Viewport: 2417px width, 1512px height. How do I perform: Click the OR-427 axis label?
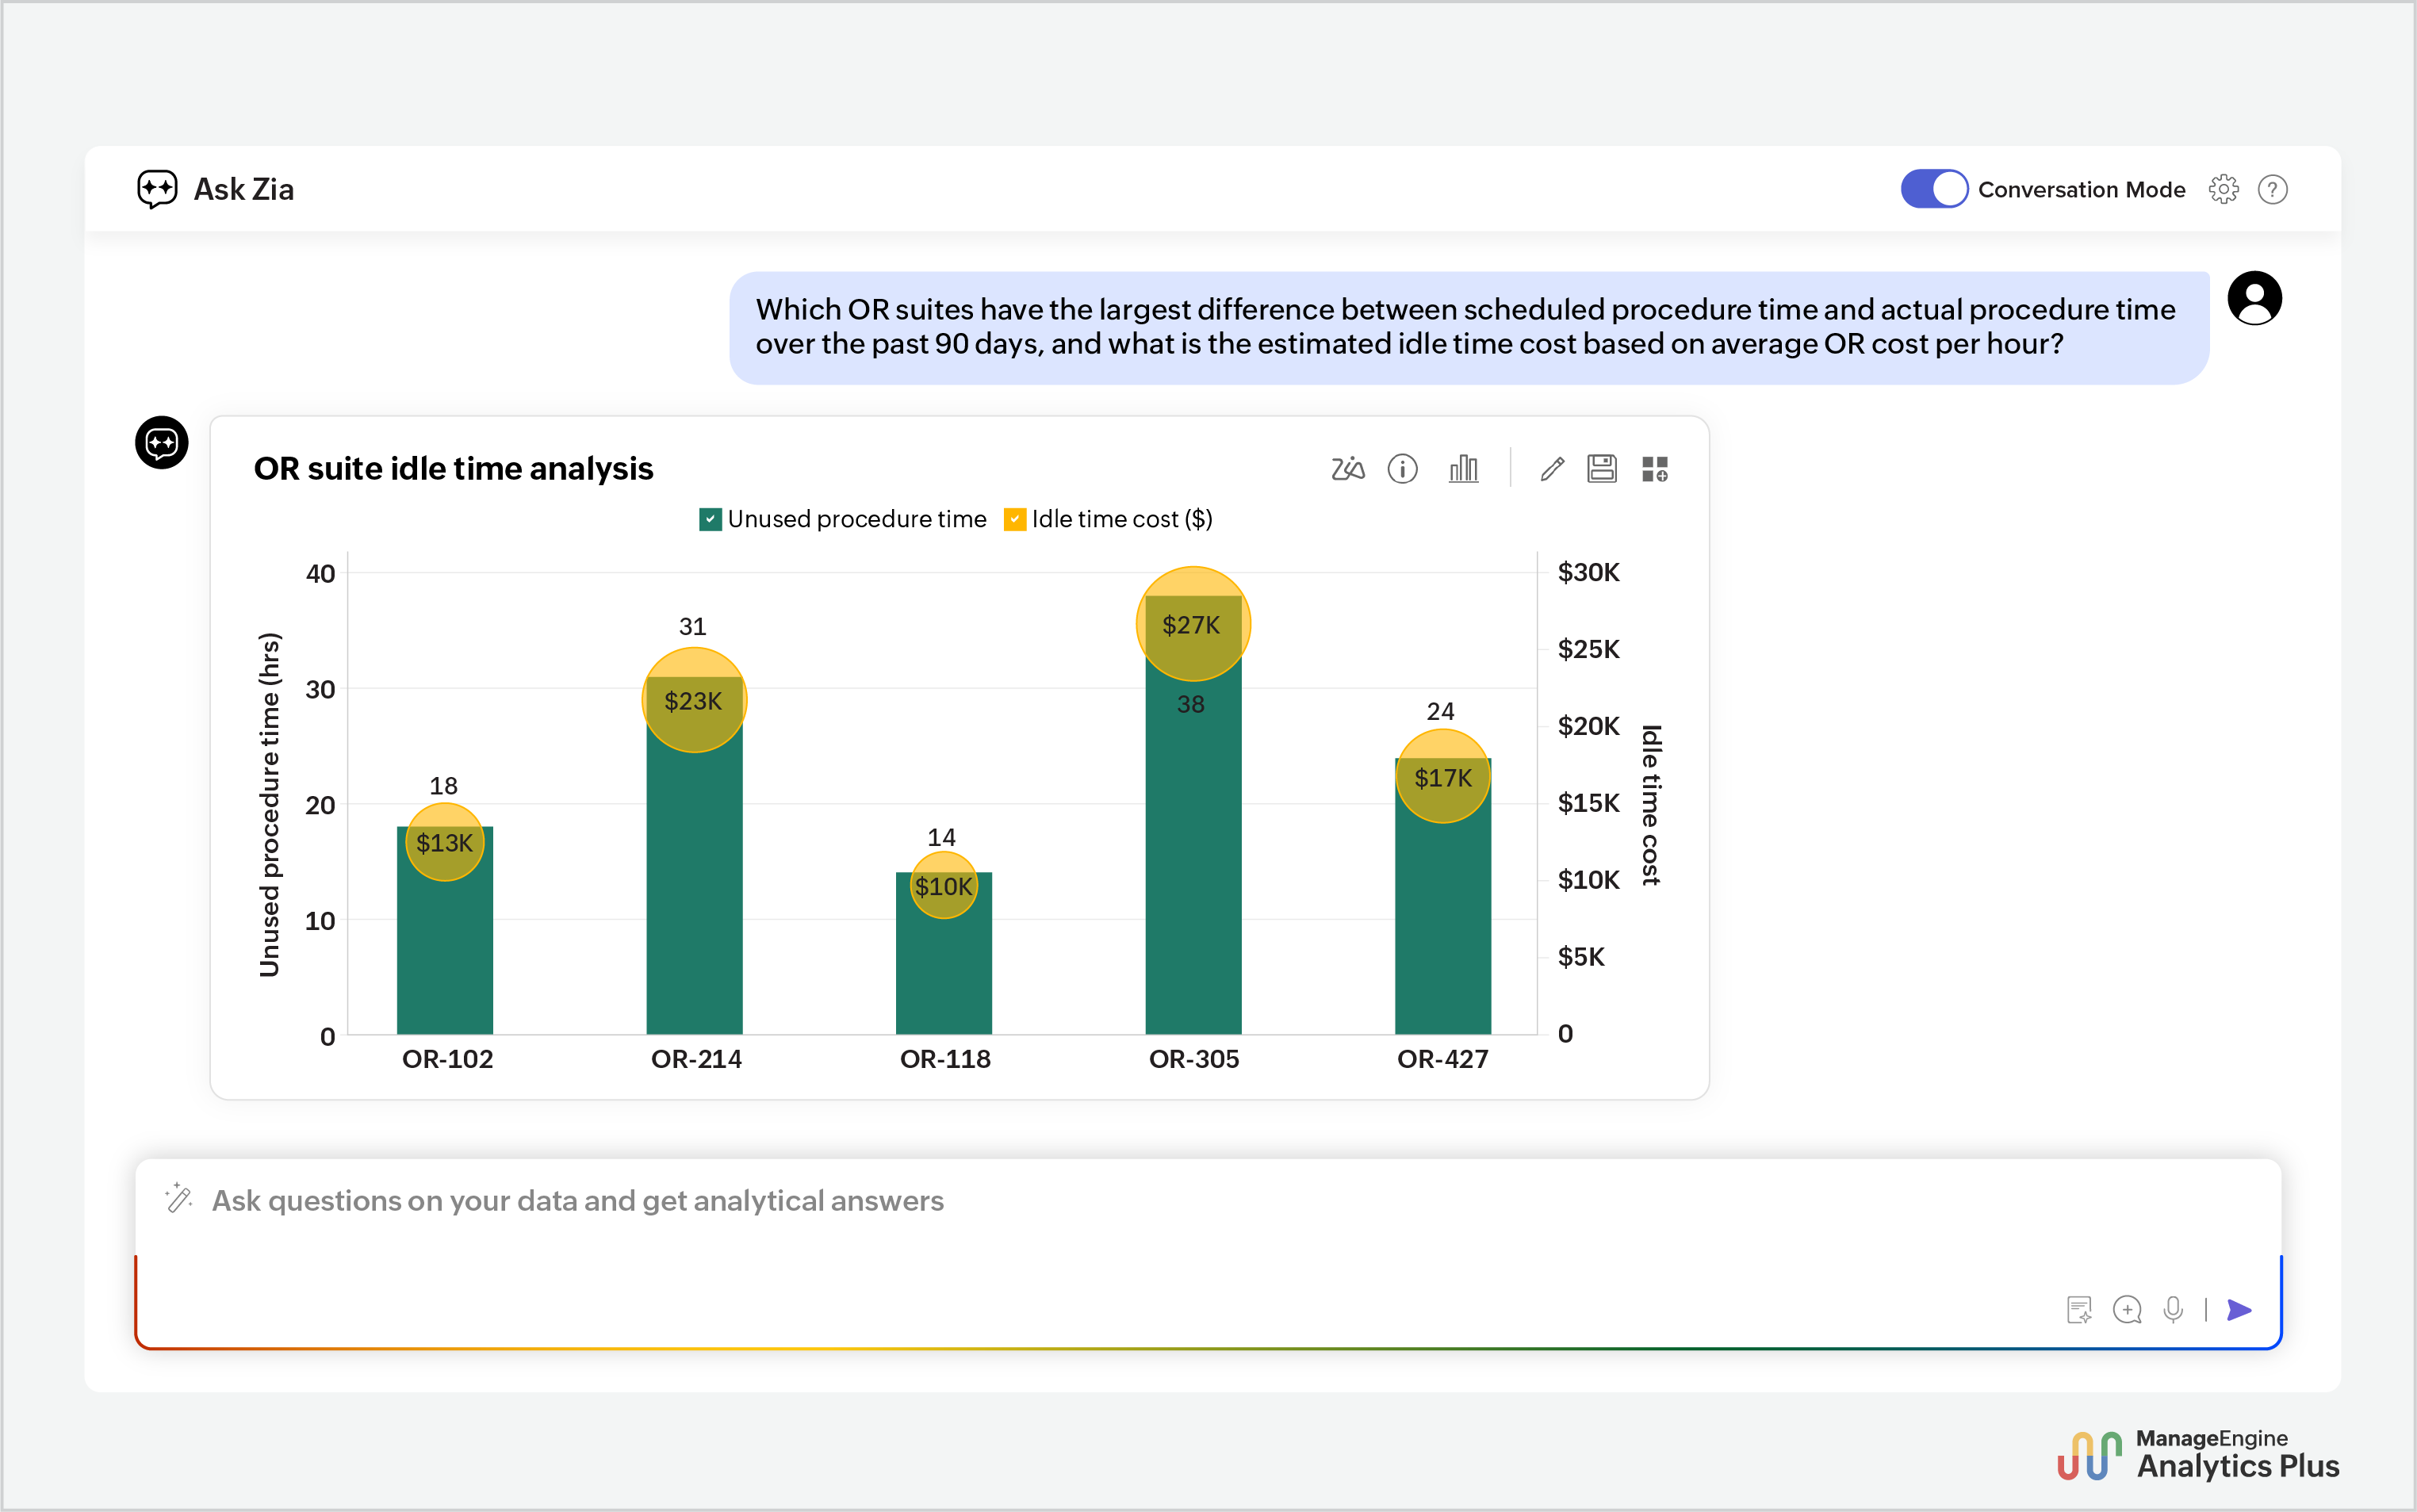tap(1442, 1059)
